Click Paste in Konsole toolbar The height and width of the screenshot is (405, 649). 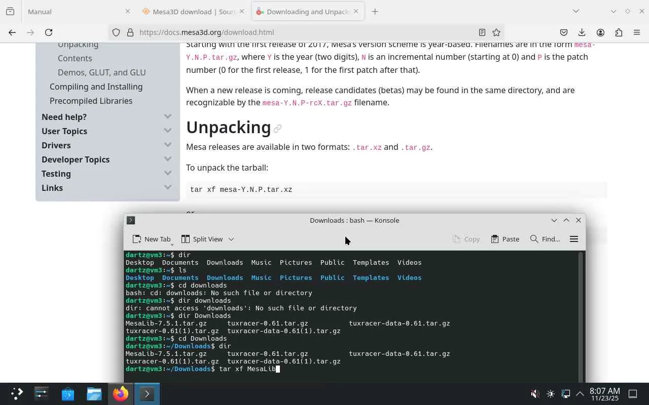click(505, 239)
